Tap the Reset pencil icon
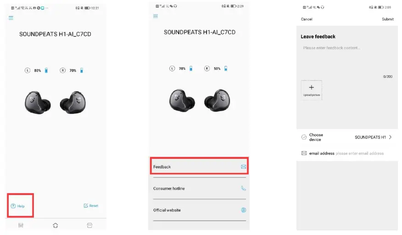Image resolution: width=402 pixels, height=235 pixels. (86, 206)
